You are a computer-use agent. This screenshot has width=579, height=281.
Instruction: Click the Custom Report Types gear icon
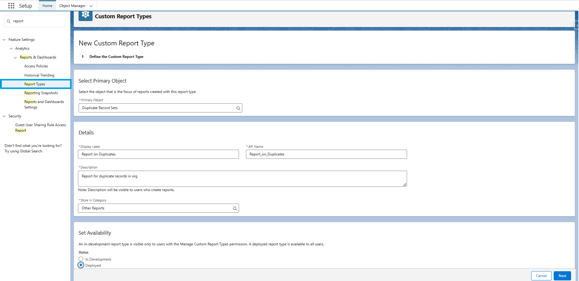click(x=86, y=15)
